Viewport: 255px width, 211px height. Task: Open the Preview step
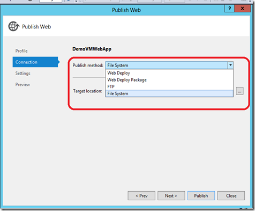22,84
